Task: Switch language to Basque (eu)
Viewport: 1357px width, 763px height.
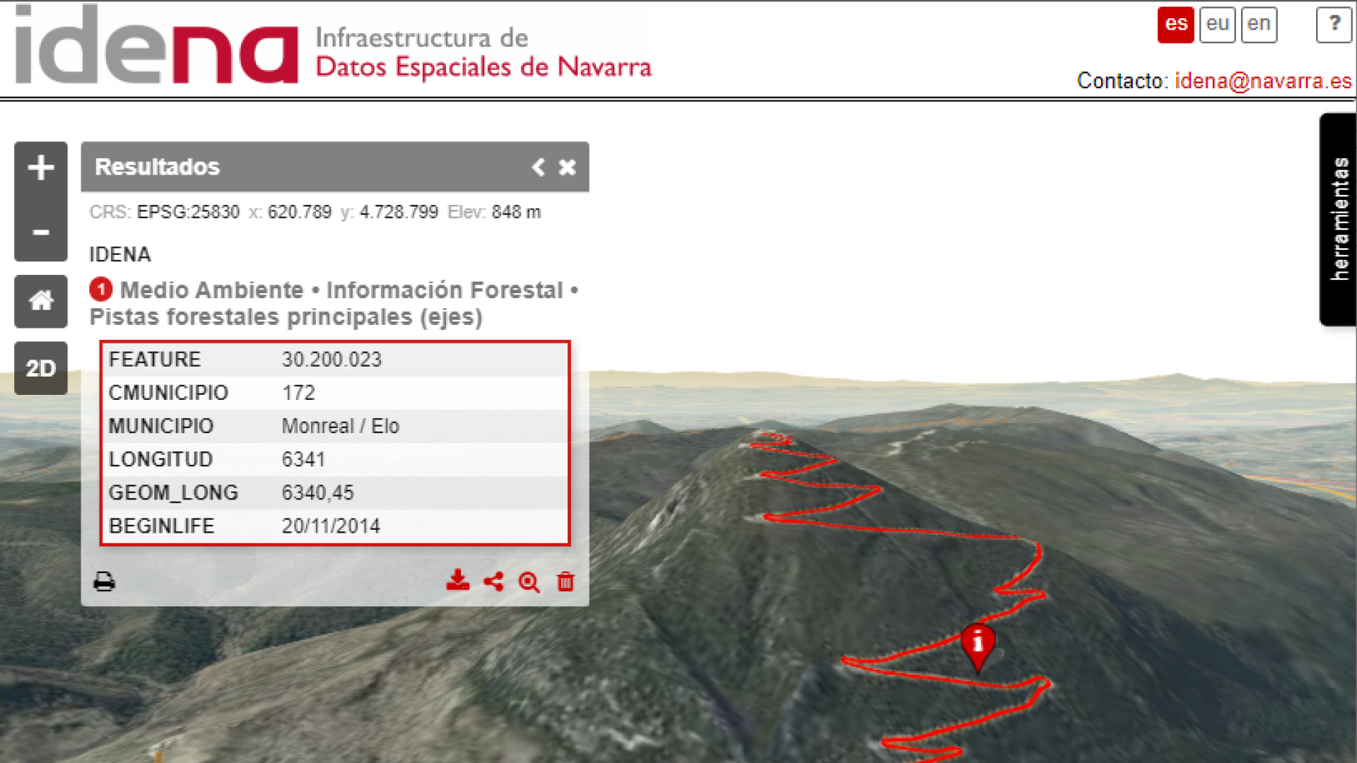Action: (x=1217, y=25)
